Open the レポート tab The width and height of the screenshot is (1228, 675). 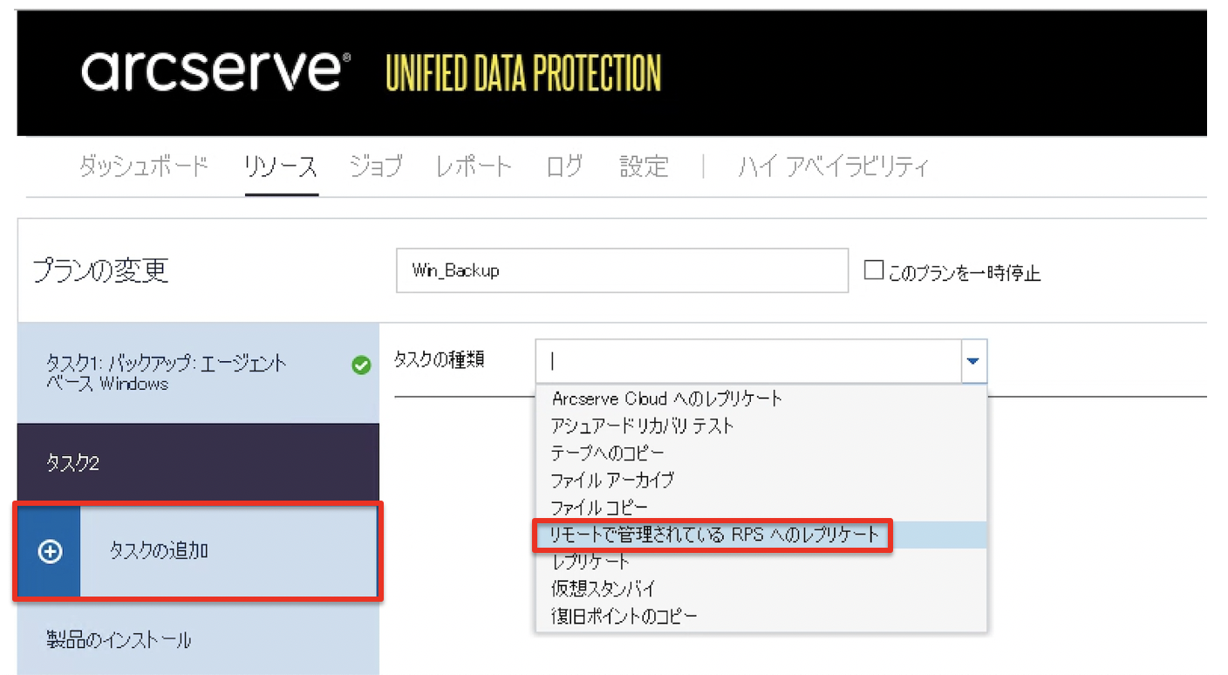point(474,166)
